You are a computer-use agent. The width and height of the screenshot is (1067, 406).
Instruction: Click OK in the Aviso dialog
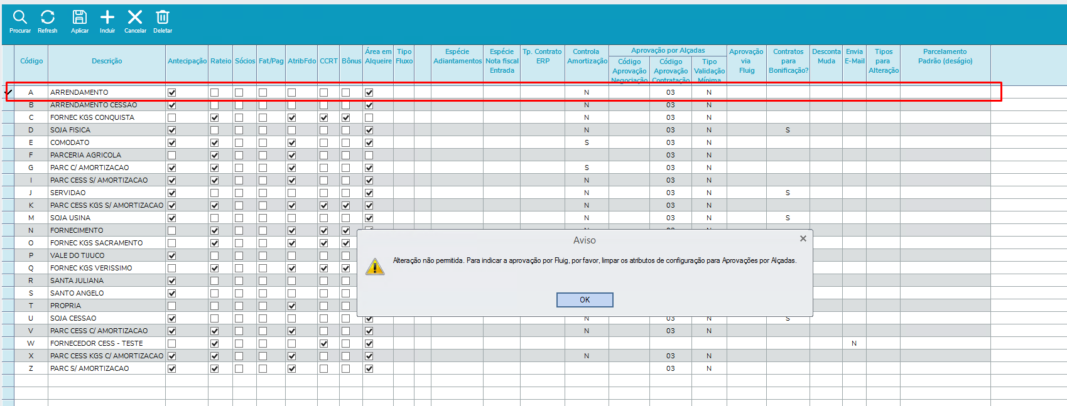point(585,300)
